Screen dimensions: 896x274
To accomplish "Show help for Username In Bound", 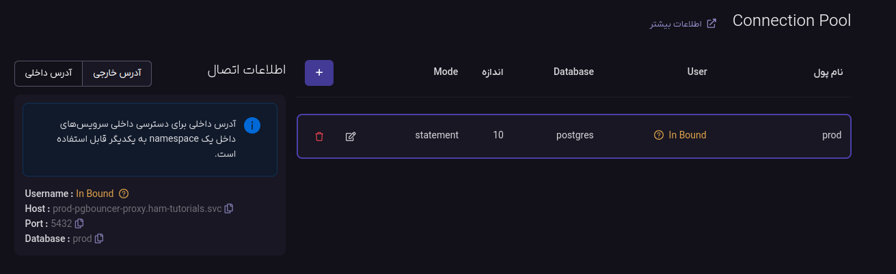I will click(124, 194).
